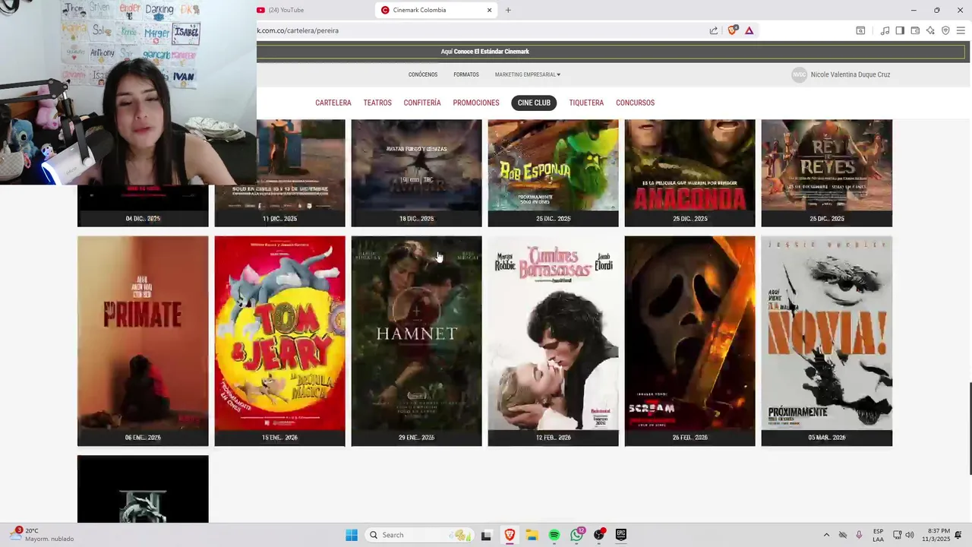Open Spotify from the taskbar
This screenshot has height=547, width=972.
tap(554, 535)
